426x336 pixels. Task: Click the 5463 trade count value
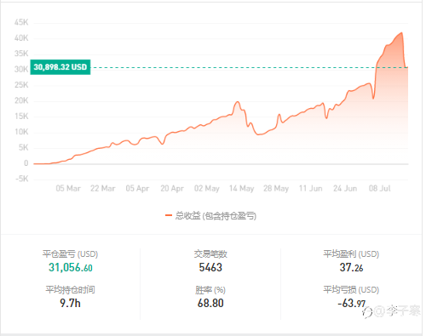(x=210, y=267)
